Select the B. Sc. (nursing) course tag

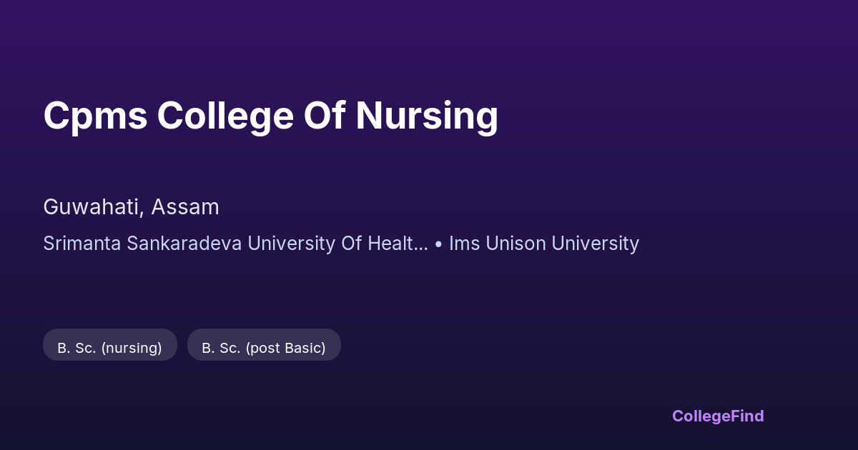pyautogui.click(x=110, y=348)
